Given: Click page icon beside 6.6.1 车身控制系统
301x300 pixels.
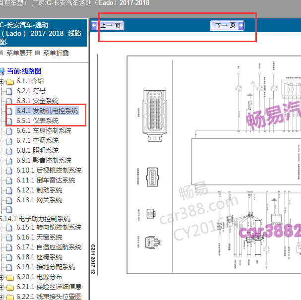Looking at the screenshot, I should coord(9,131).
